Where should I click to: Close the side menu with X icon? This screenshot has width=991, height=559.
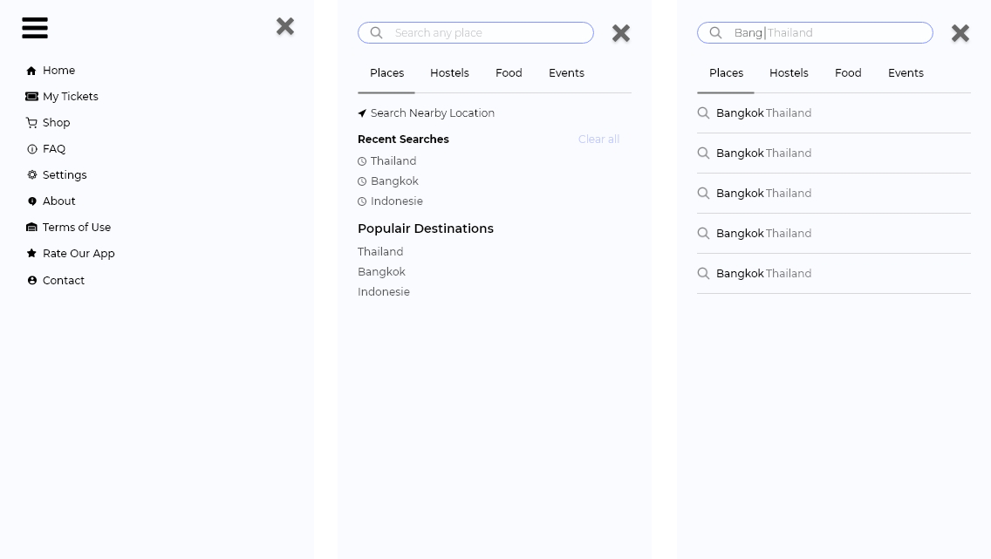coord(285,26)
